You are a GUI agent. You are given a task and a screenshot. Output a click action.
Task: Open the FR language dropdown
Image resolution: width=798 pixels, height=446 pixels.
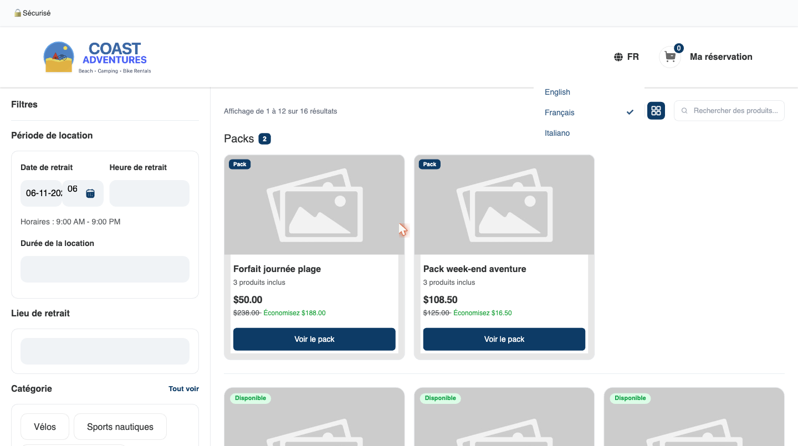coord(627,57)
